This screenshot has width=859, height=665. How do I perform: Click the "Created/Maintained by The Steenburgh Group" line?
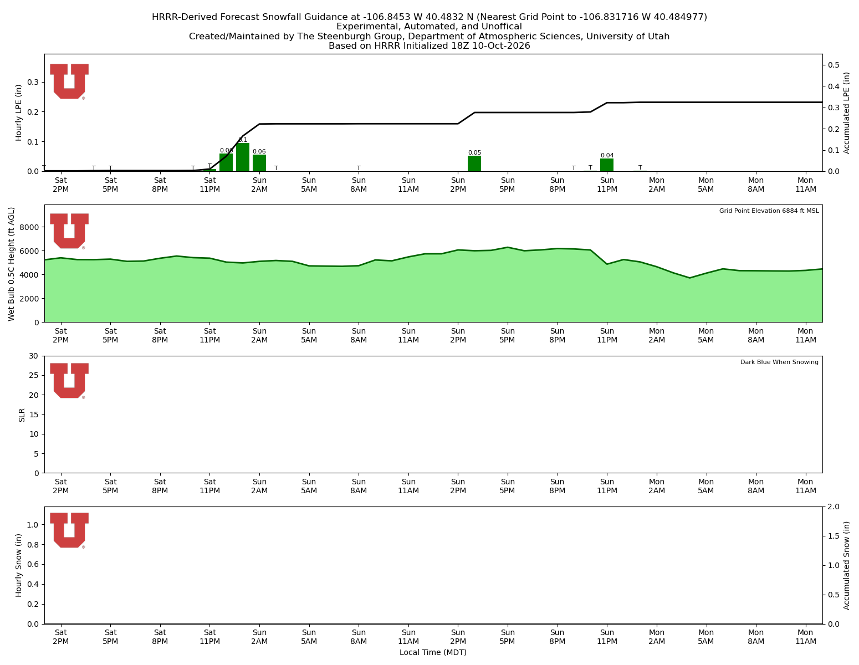(x=429, y=37)
